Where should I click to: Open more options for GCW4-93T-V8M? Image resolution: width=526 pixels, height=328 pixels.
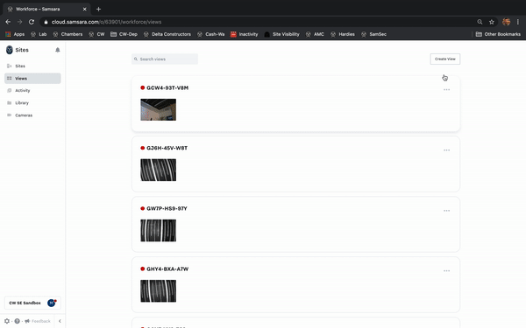tap(446, 90)
